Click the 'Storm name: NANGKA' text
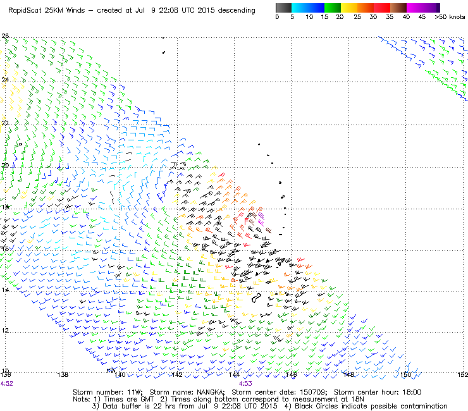Viewport: 468px width, 411px height. click(x=187, y=392)
